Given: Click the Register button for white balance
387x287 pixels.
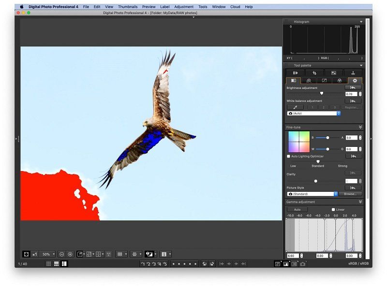Looking at the screenshot, I should [x=351, y=106].
